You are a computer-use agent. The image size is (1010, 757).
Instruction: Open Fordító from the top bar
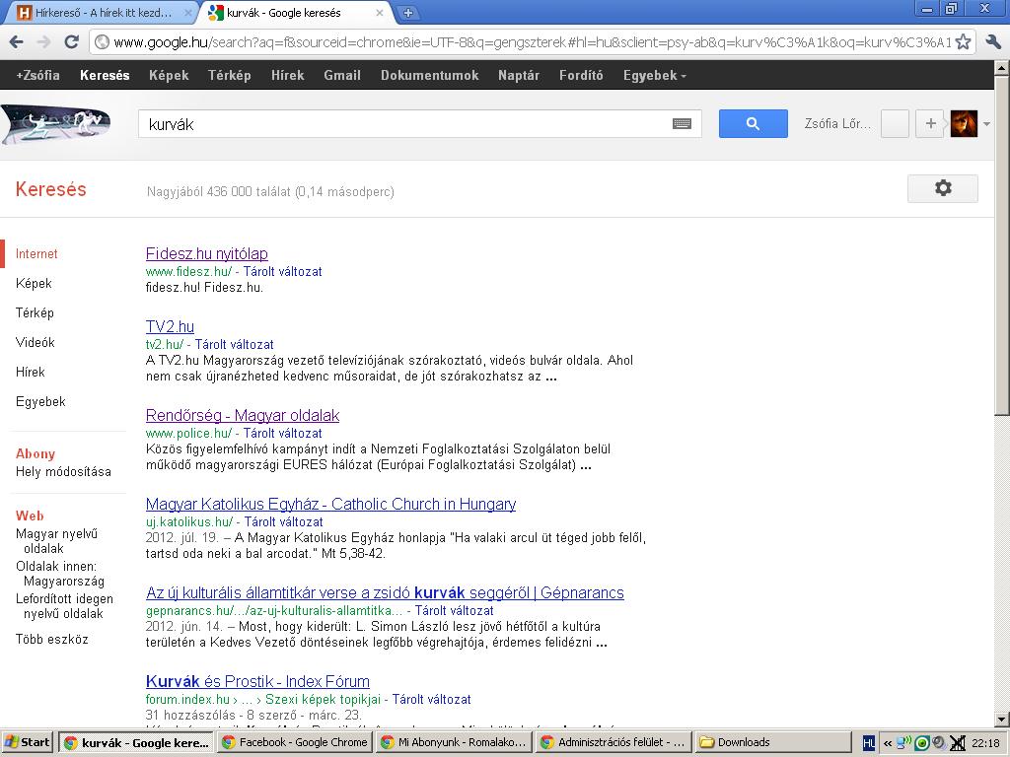[581, 75]
